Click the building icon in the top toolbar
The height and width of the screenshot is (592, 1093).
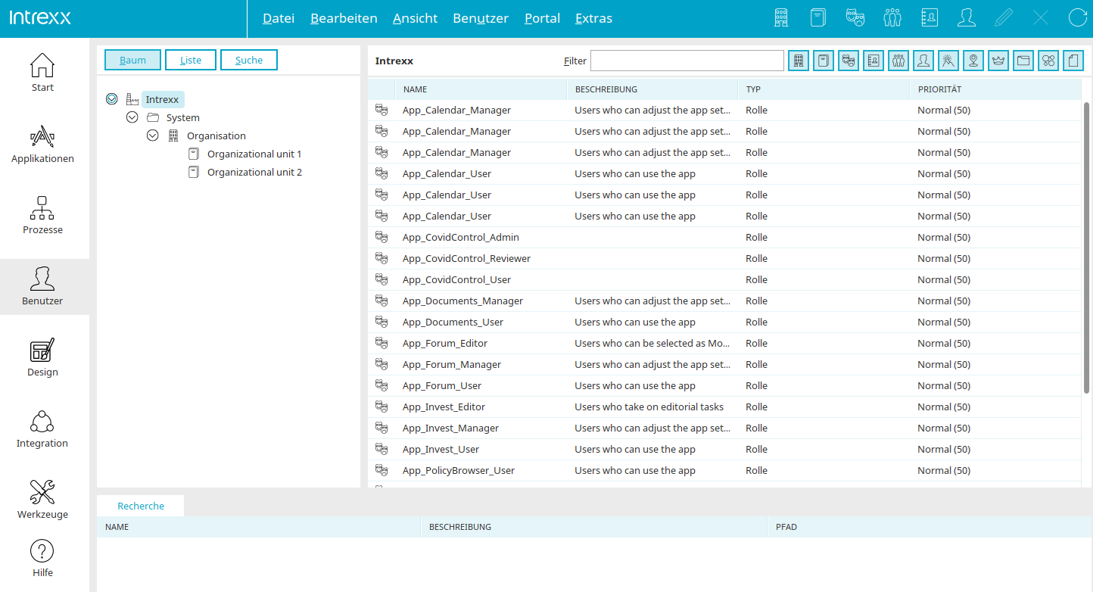781,18
